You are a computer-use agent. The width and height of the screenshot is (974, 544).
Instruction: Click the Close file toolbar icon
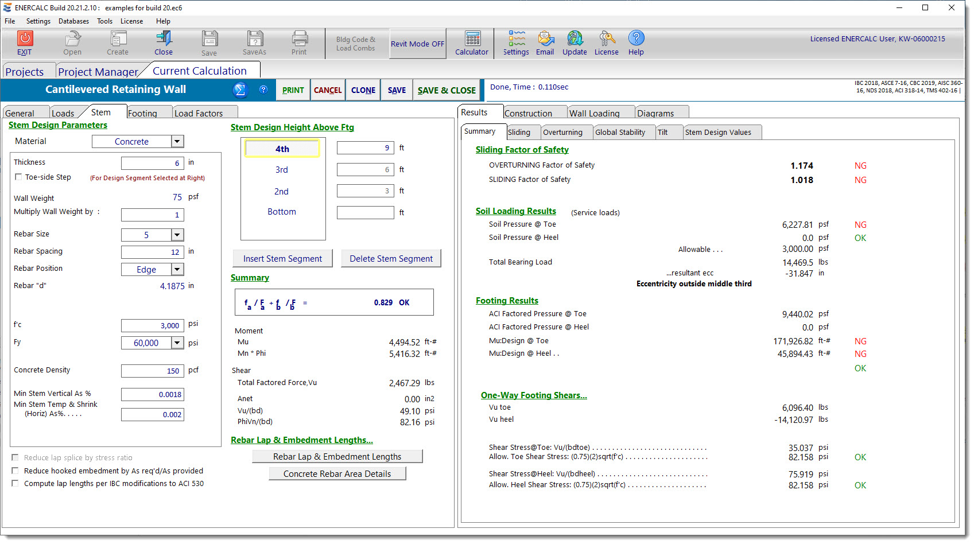[x=164, y=39]
